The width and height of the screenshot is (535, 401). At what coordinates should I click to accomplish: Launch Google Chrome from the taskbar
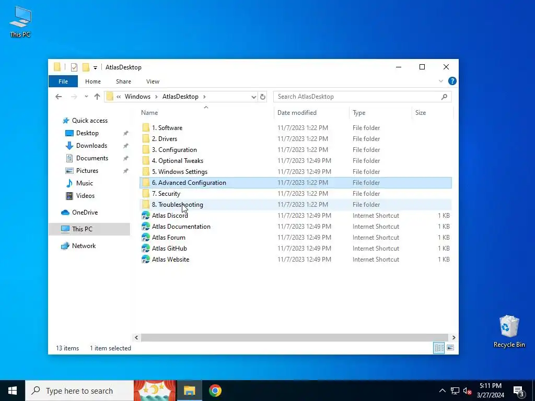tap(215, 391)
